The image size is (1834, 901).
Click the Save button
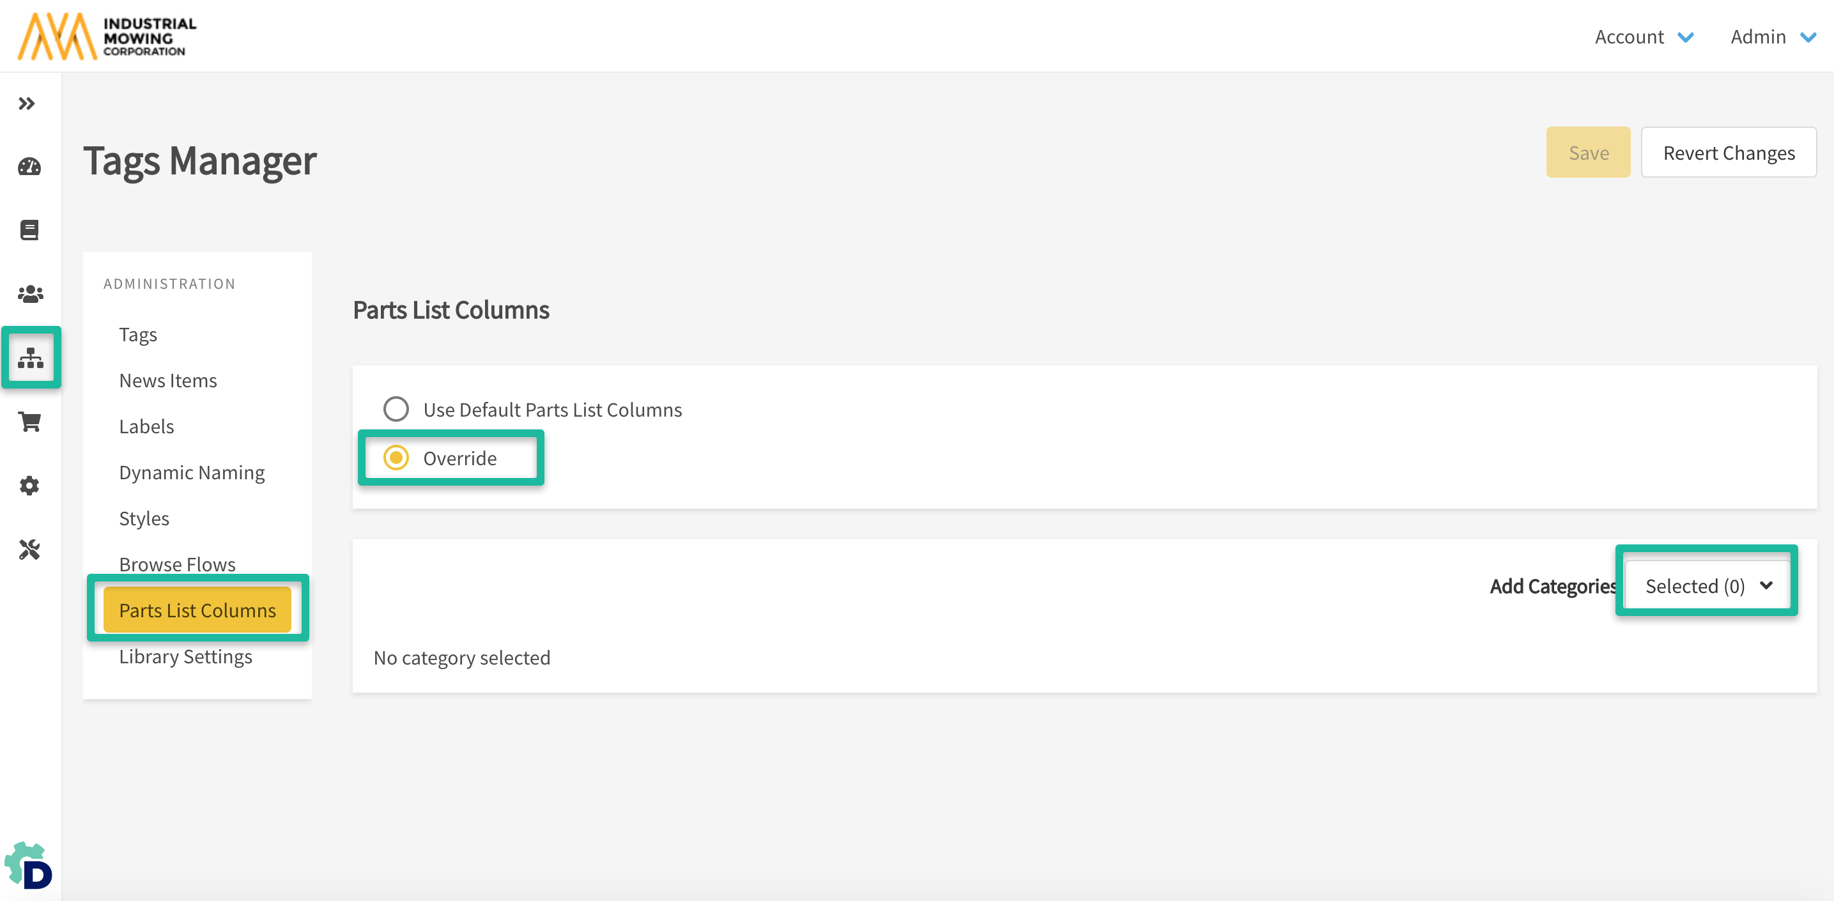click(x=1588, y=152)
